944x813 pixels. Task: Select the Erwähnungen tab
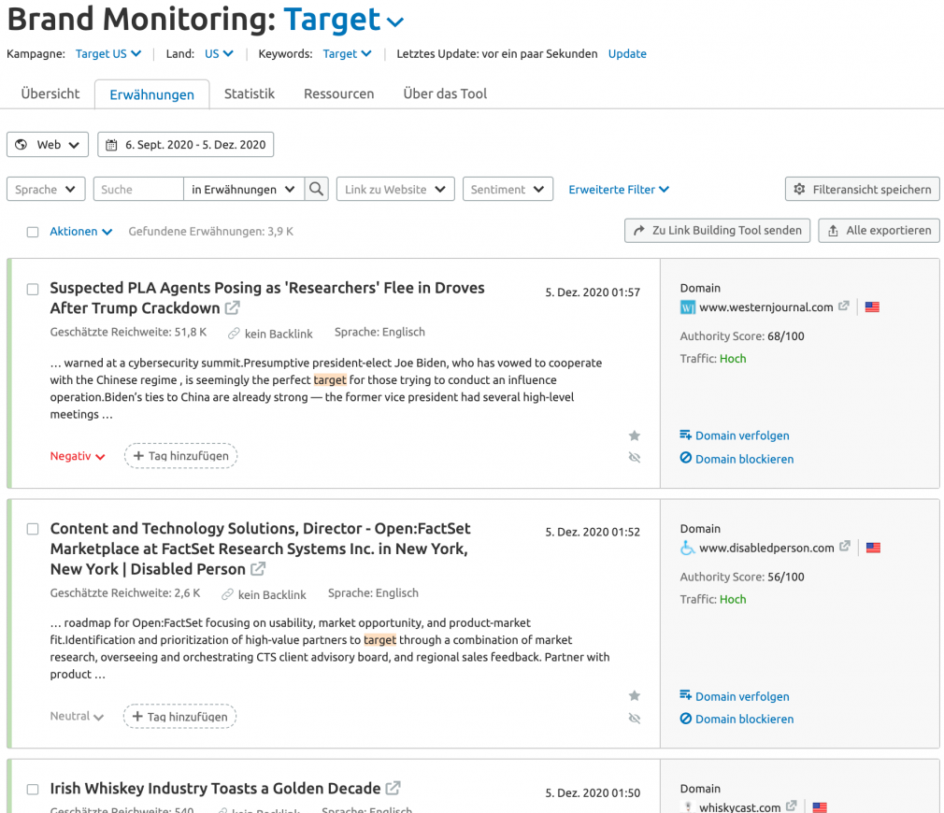pyautogui.click(x=151, y=94)
